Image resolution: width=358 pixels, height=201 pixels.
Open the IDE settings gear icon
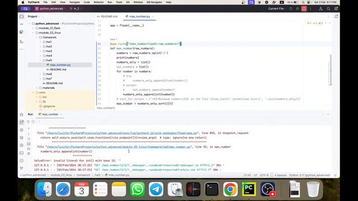pyautogui.click(x=336, y=9)
